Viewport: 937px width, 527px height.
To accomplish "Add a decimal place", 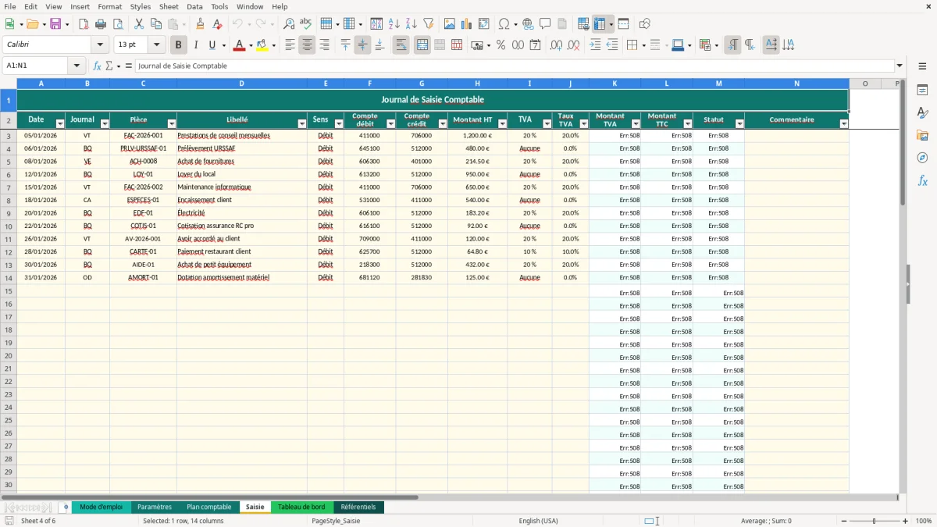I will (x=556, y=45).
